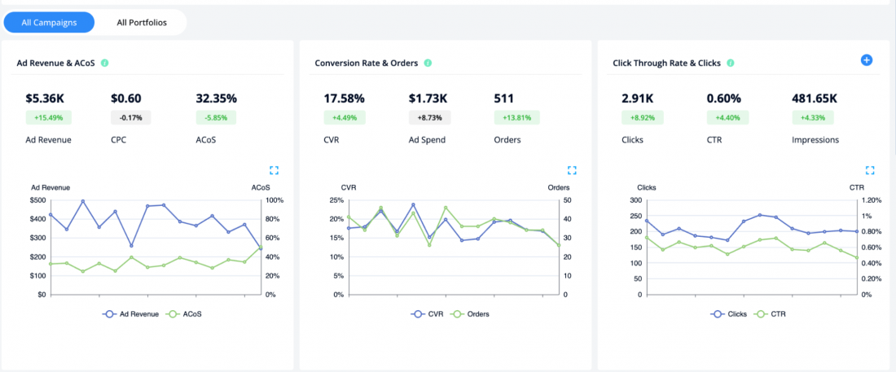Click the 32.35% ACoS metric
This screenshot has width=896, height=372.
coord(216,98)
